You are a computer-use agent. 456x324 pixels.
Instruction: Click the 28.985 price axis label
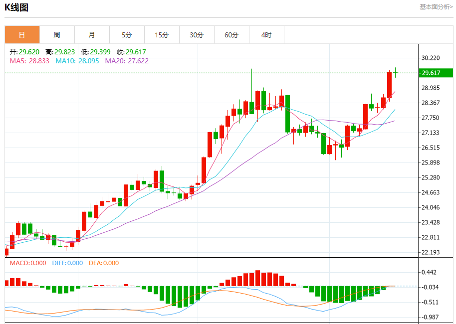431,88
